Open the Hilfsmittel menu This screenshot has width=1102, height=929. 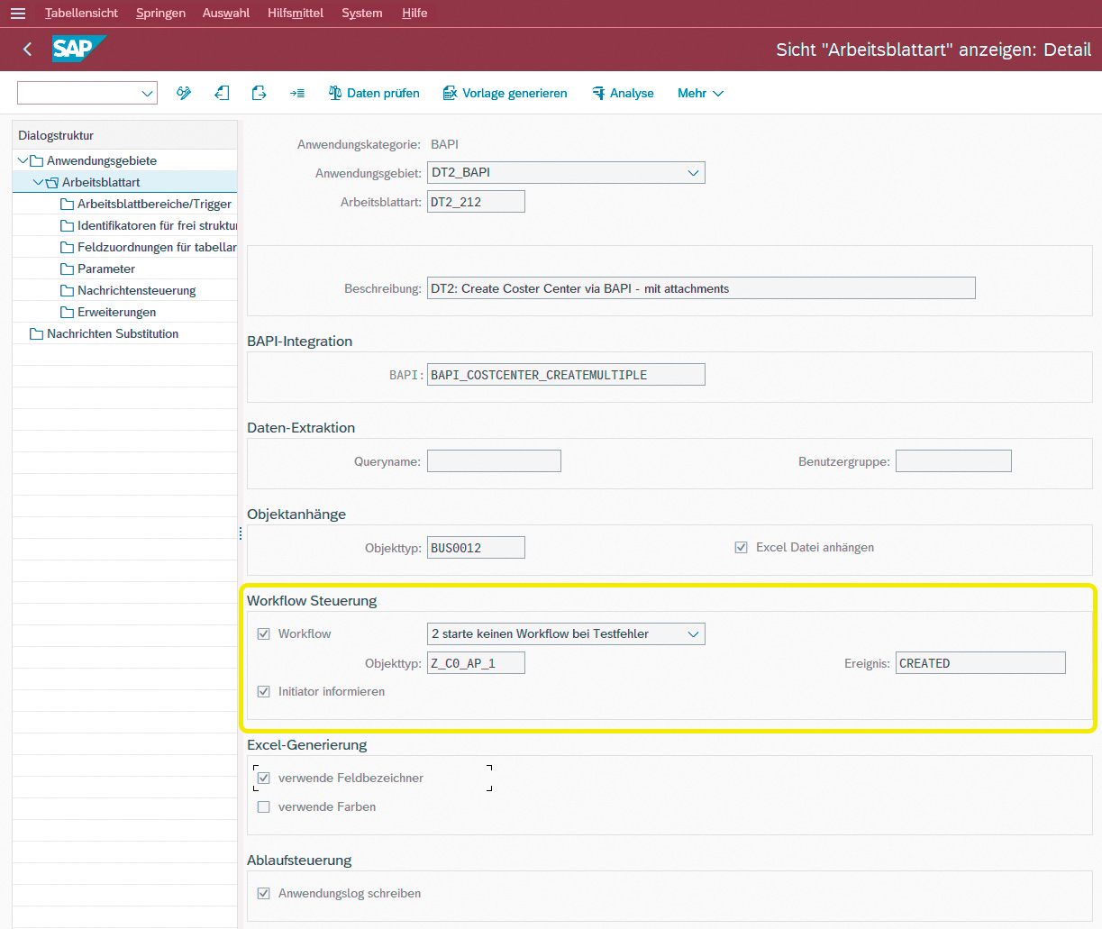point(295,14)
